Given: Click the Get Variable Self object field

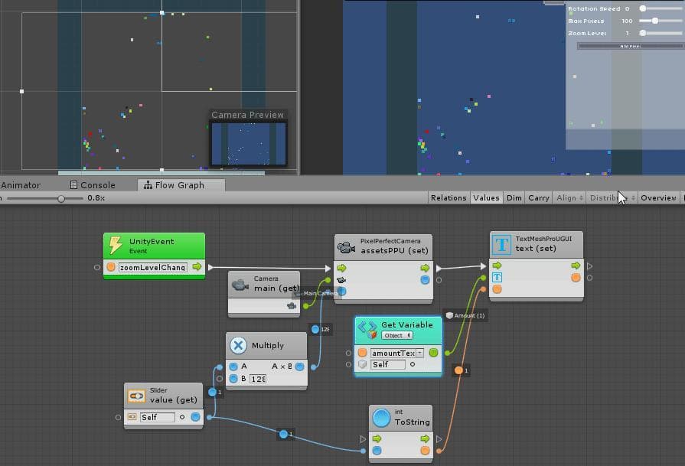Looking at the screenshot, I should point(388,364).
